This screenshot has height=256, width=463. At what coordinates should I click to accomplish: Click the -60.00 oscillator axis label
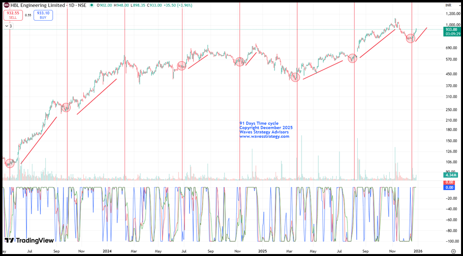451,220
